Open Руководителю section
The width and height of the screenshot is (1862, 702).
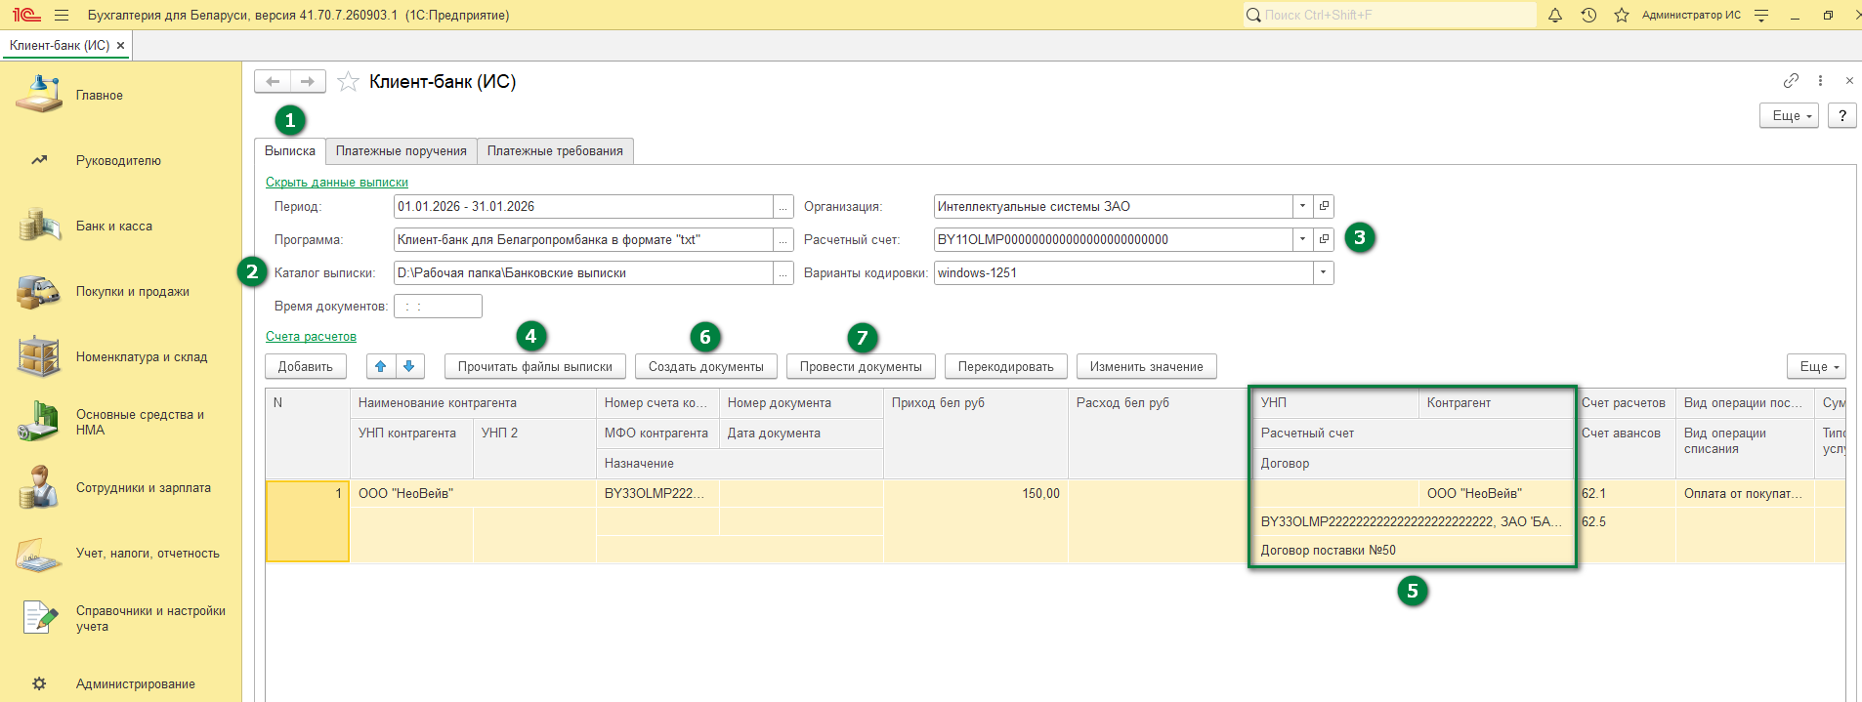point(118,160)
